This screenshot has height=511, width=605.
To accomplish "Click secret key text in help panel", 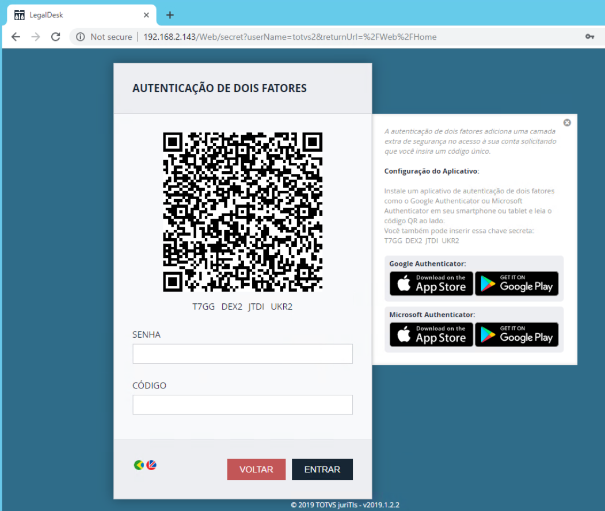I will click(422, 241).
